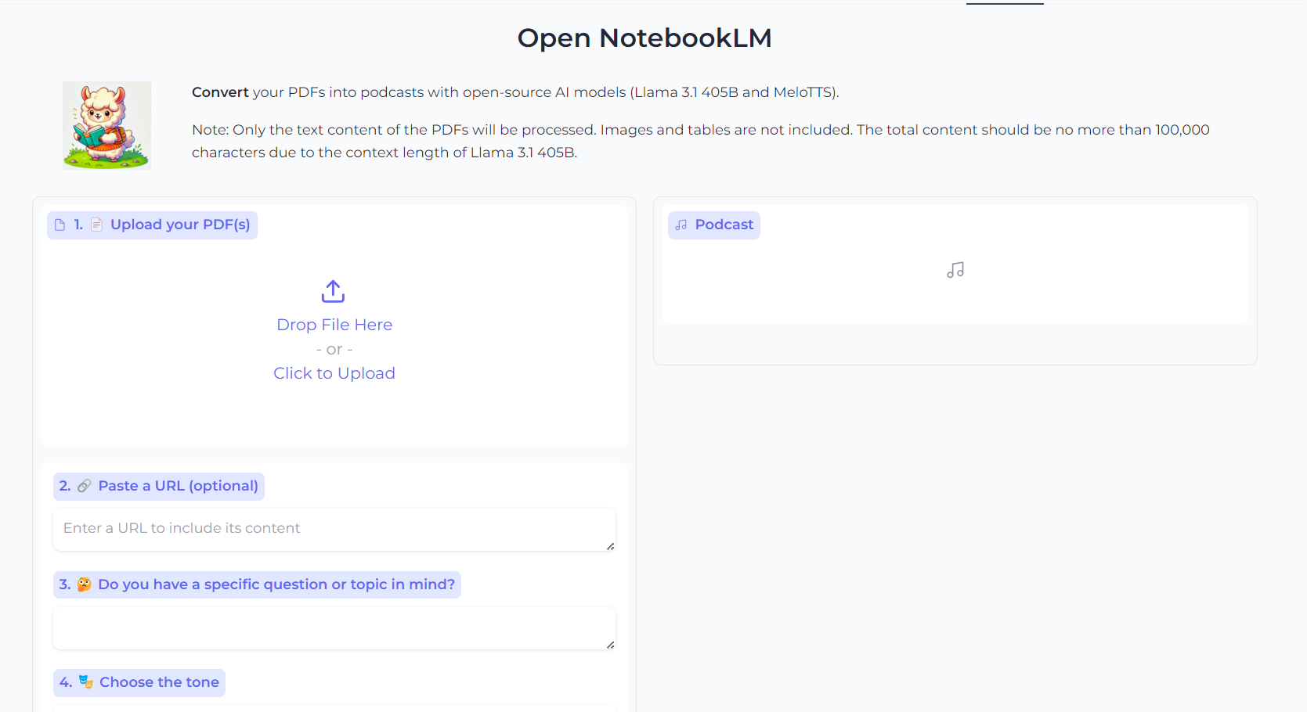Viewport: 1307px width, 712px height.
Task: Focus the specific question text box
Action: click(329, 627)
